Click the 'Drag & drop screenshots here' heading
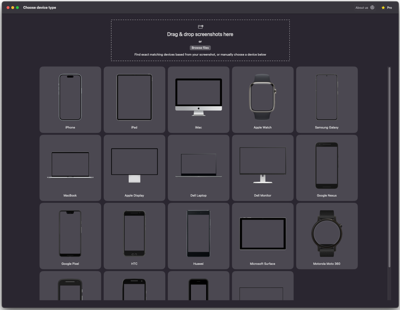This screenshot has width=400, height=310. [200, 34]
